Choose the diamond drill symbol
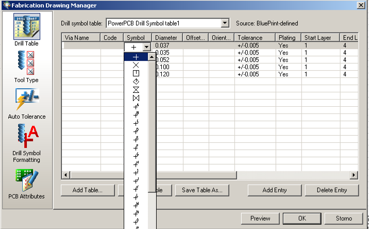Screen dimensions: 369x229 136,81
